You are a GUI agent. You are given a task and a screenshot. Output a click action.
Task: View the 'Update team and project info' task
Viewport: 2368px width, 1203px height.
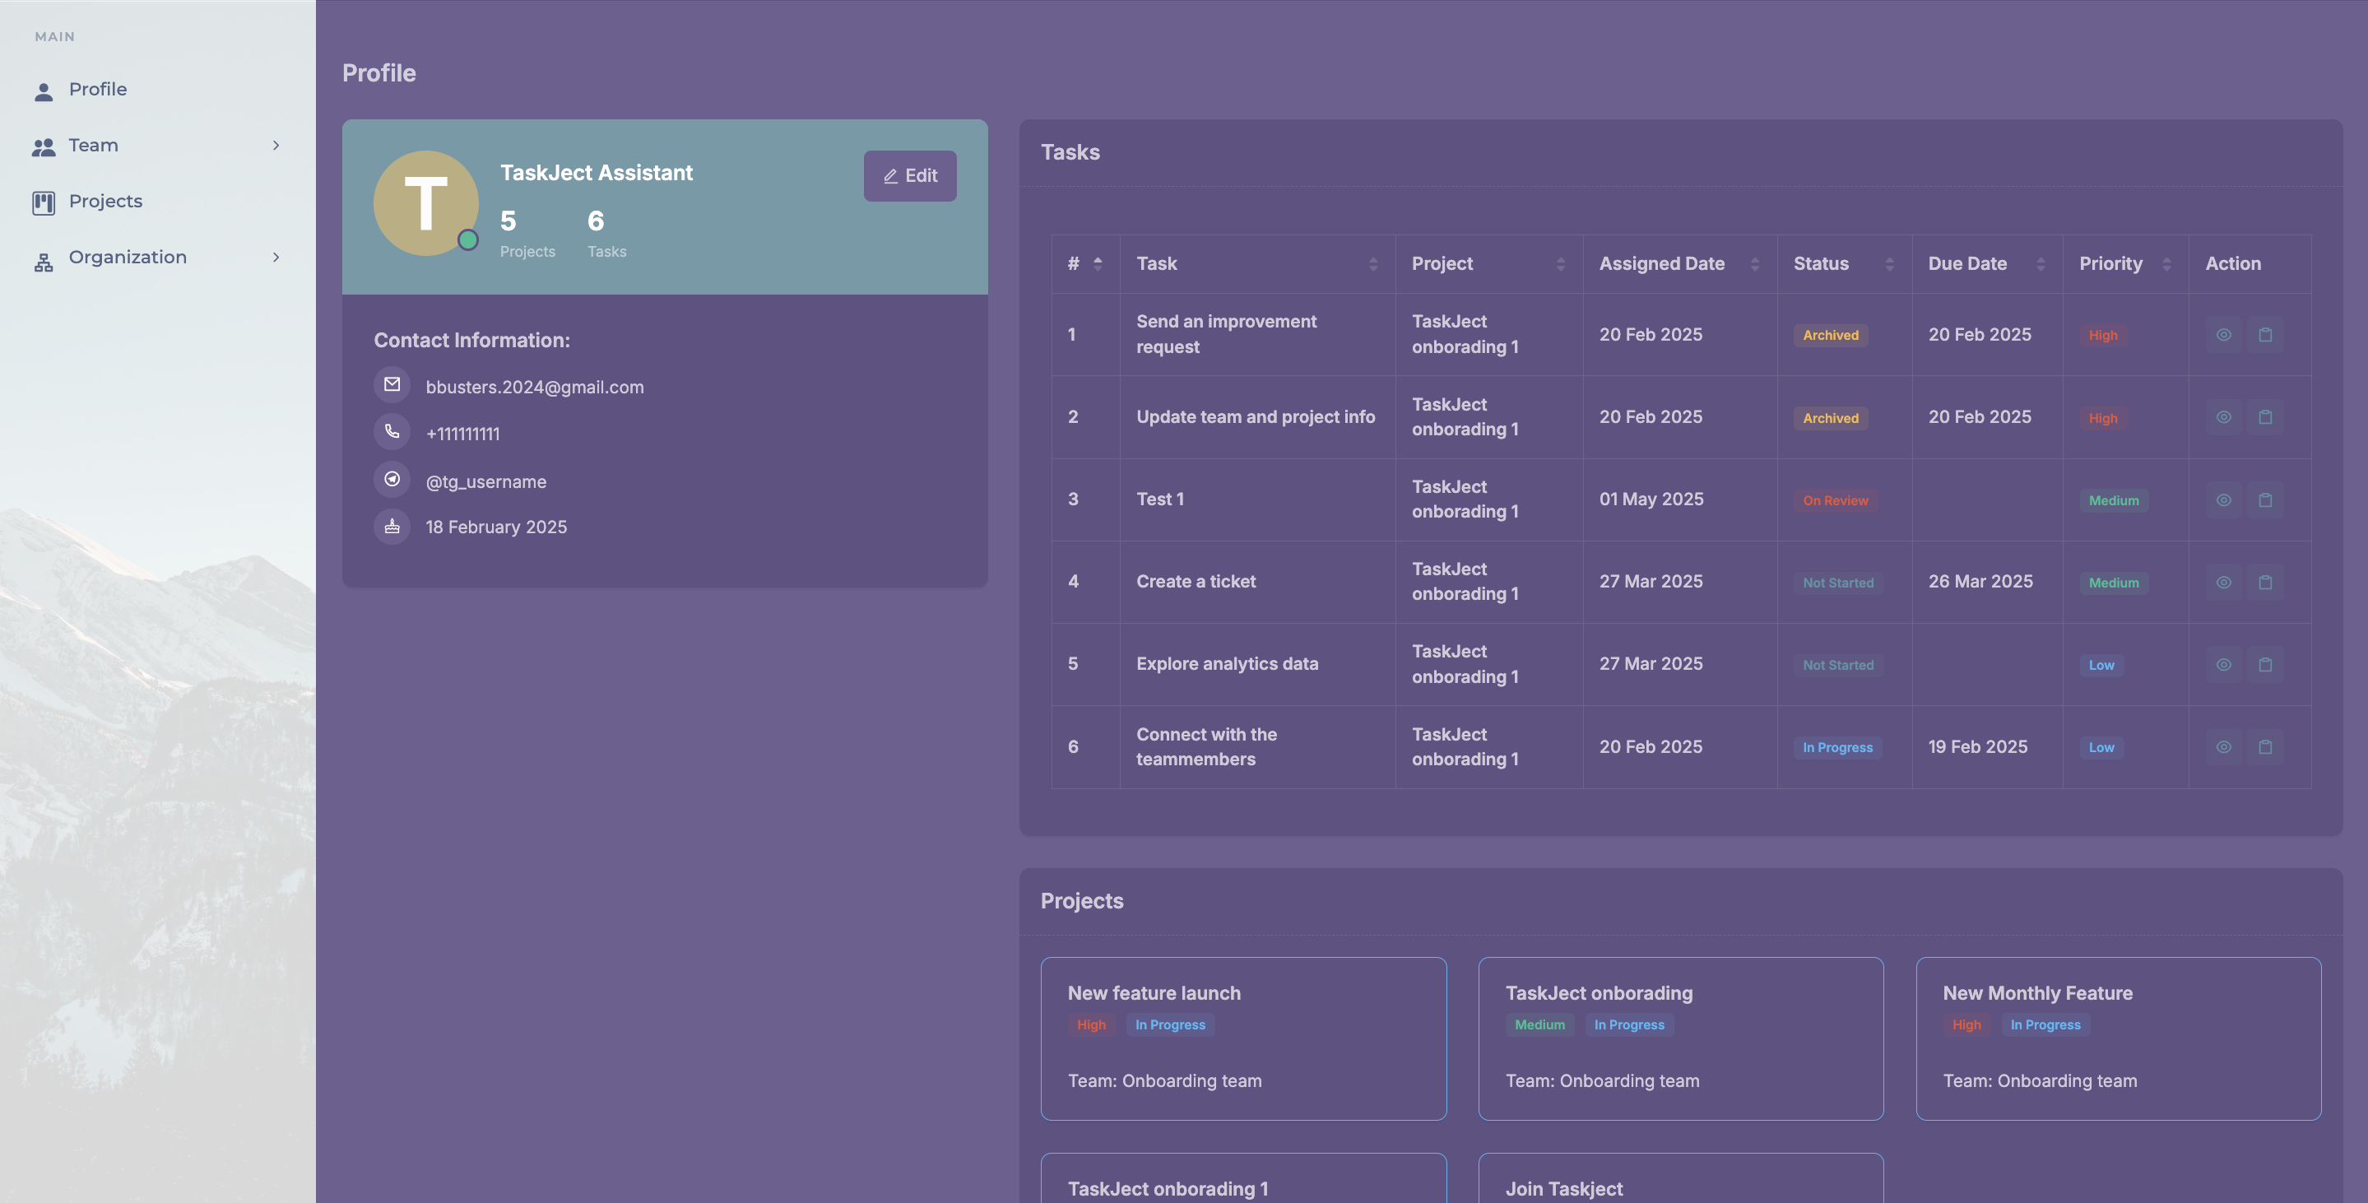2224,417
